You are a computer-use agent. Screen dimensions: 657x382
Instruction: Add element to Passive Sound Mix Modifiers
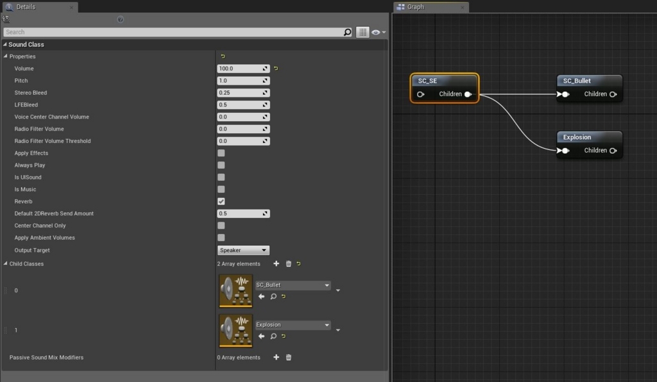276,357
